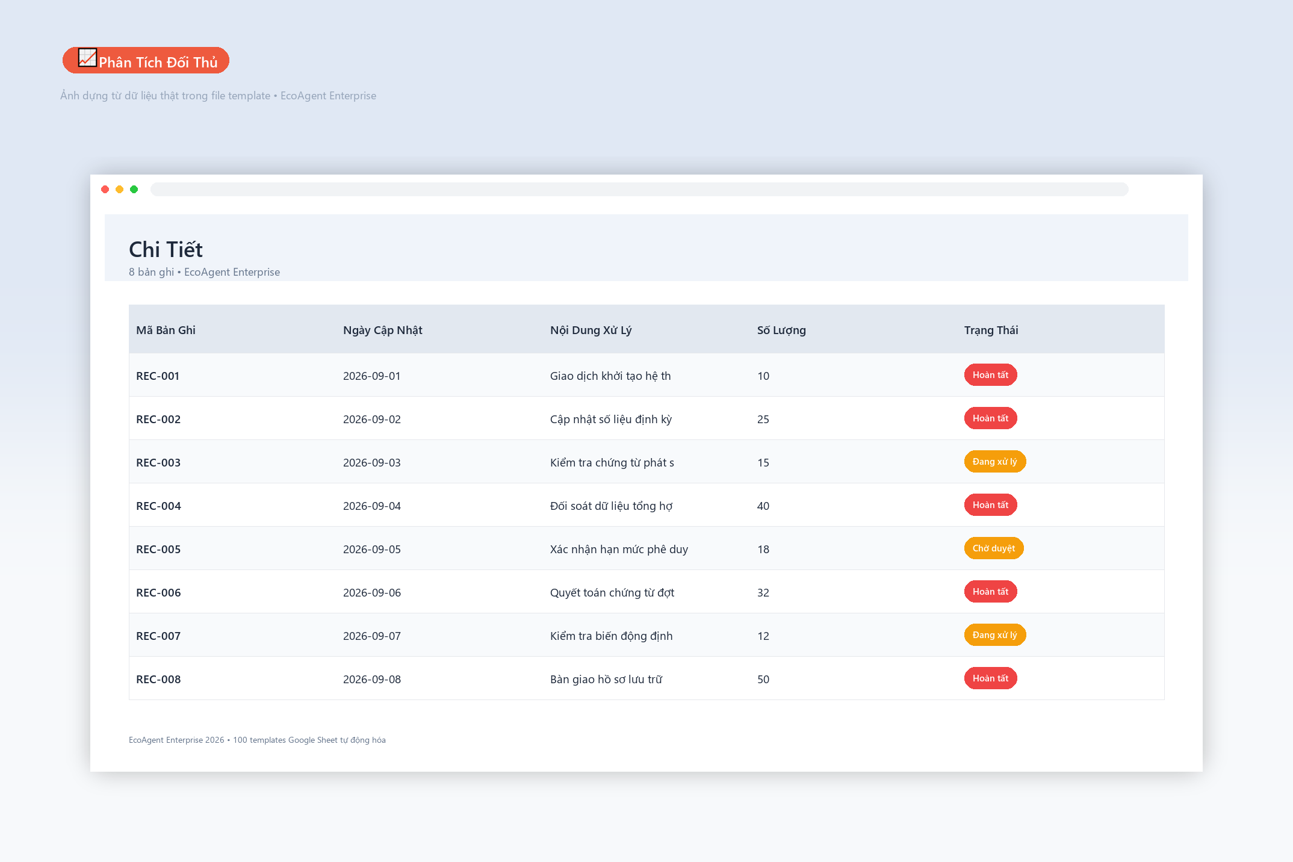Click the chart icon beside Phân Tích Đối Thủ
The image size is (1293, 862).
[87, 58]
